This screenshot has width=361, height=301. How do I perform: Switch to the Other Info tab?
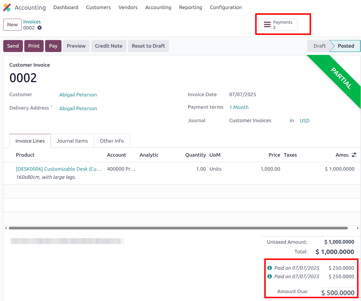(112, 141)
